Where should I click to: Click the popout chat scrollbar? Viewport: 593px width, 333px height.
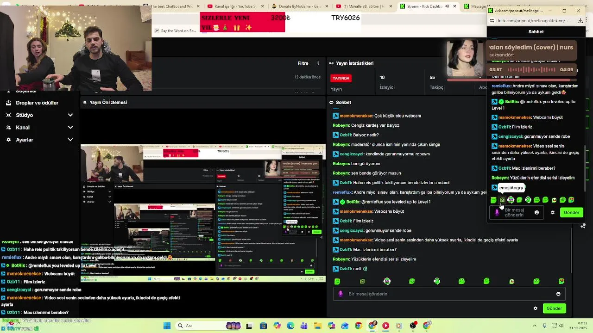tap(584, 169)
